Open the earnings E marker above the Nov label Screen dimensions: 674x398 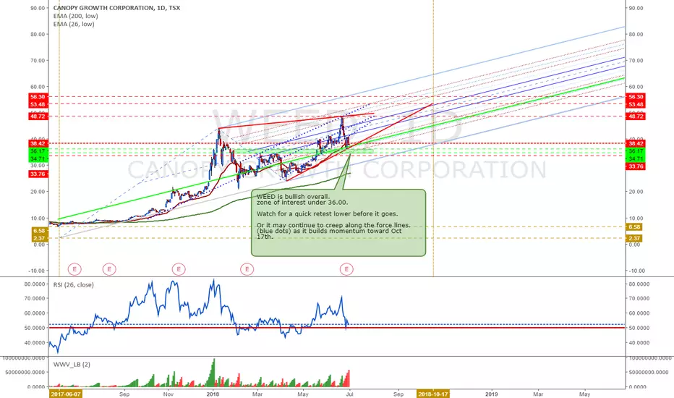point(179,269)
